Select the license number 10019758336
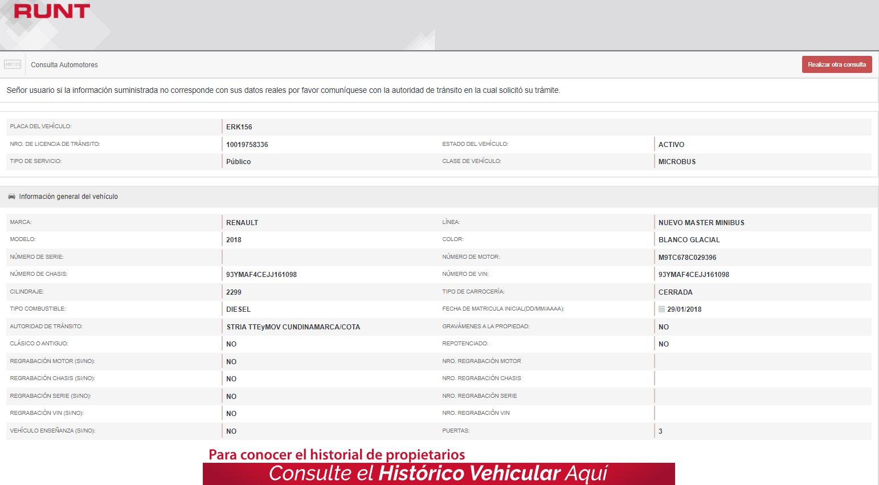Viewport: 879px width, 485px height. point(247,145)
